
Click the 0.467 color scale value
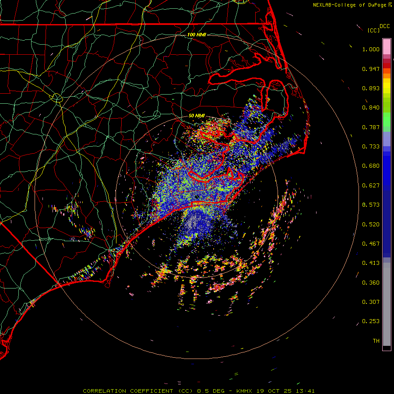tap(371, 244)
